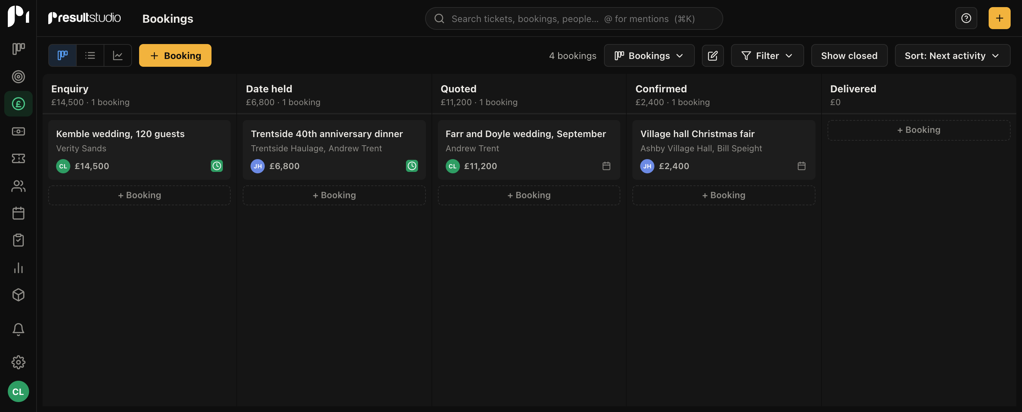Viewport: 1022px width, 412px height.
Task: Add booking in Confirmed column
Action: coord(724,195)
